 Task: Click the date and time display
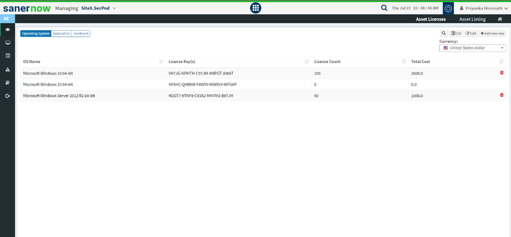point(415,8)
